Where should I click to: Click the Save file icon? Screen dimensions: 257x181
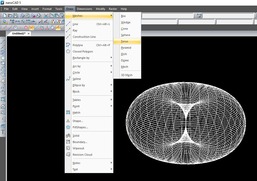pos(15,16)
